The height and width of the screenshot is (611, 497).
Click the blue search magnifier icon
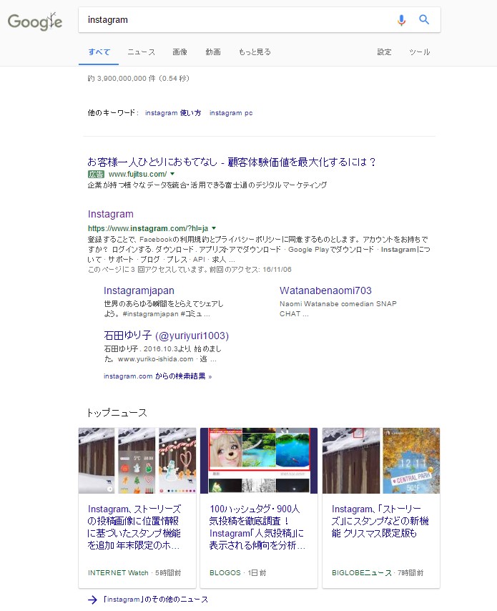pos(424,19)
